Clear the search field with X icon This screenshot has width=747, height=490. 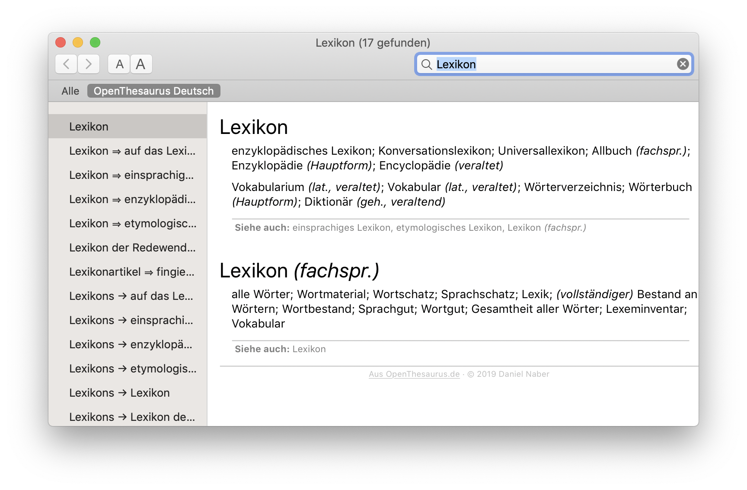pos(683,64)
